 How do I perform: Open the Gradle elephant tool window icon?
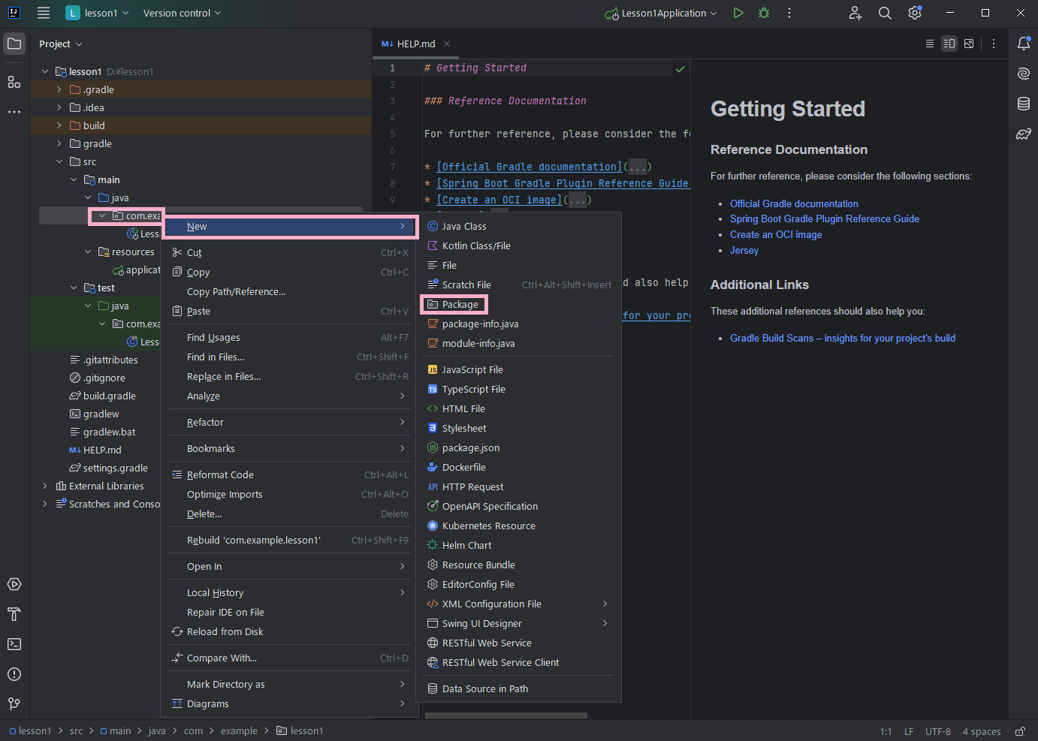1024,134
